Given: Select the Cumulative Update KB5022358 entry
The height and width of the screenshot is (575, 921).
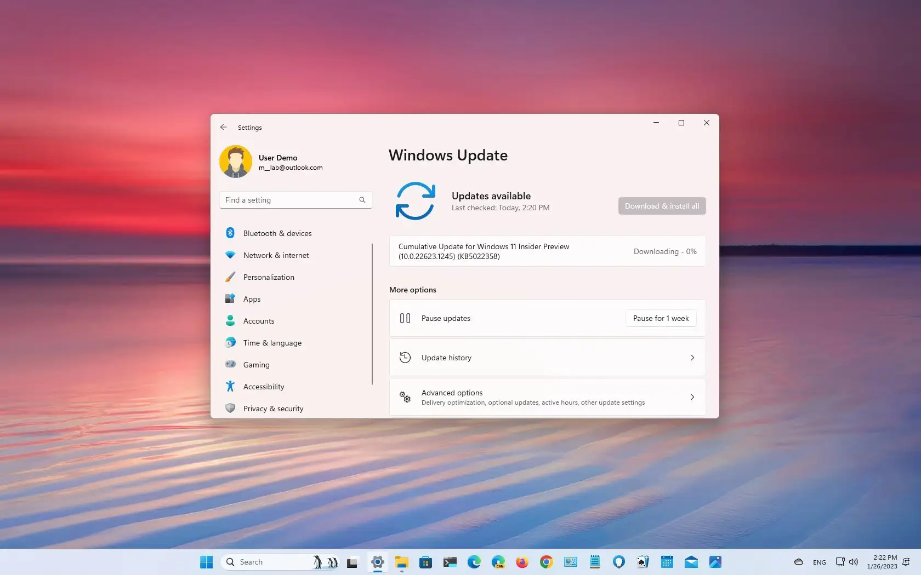Looking at the screenshot, I should (x=547, y=251).
